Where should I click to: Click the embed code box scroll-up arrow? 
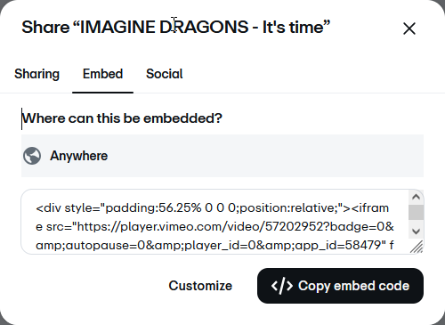click(416, 197)
